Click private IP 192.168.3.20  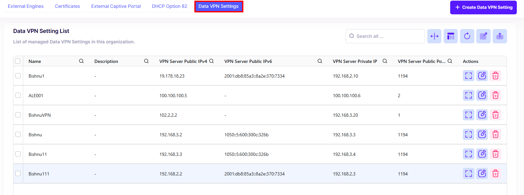click(345, 115)
